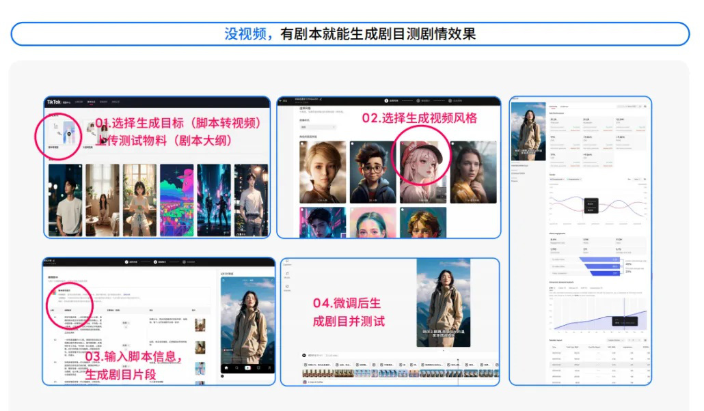Switch to the underlined active tab in TikTok header
704x411 pixels.
(91, 102)
